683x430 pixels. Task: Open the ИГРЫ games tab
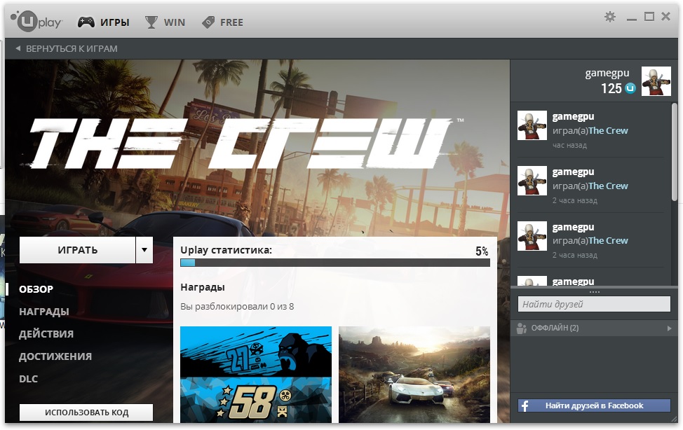click(x=104, y=22)
